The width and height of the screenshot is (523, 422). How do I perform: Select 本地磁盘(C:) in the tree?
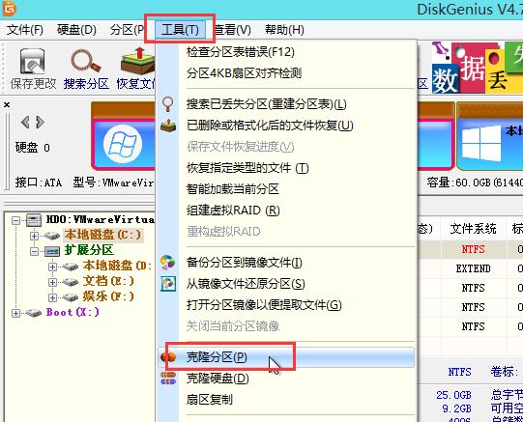click(103, 235)
